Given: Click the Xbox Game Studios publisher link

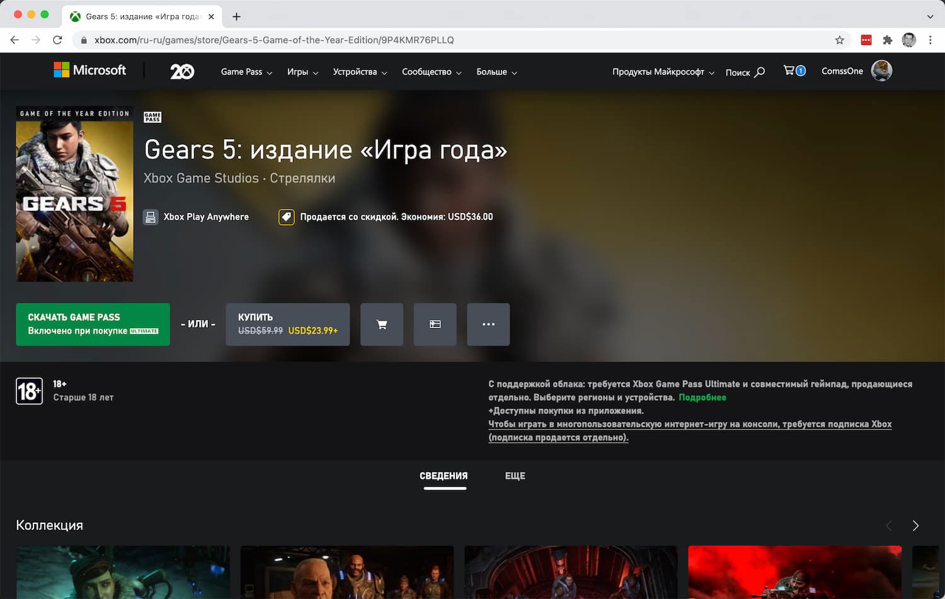Looking at the screenshot, I should [201, 178].
